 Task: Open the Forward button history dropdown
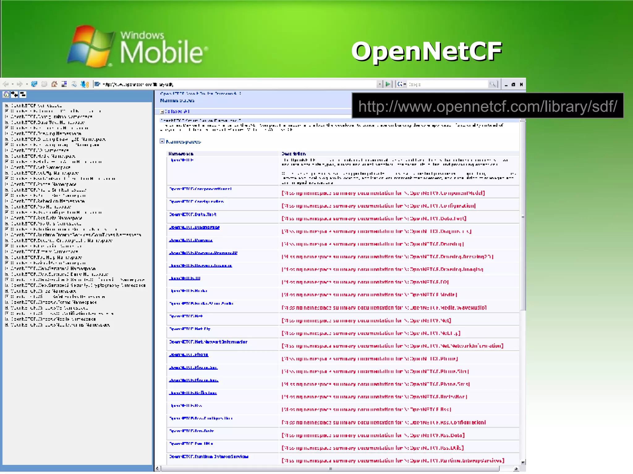27,84
